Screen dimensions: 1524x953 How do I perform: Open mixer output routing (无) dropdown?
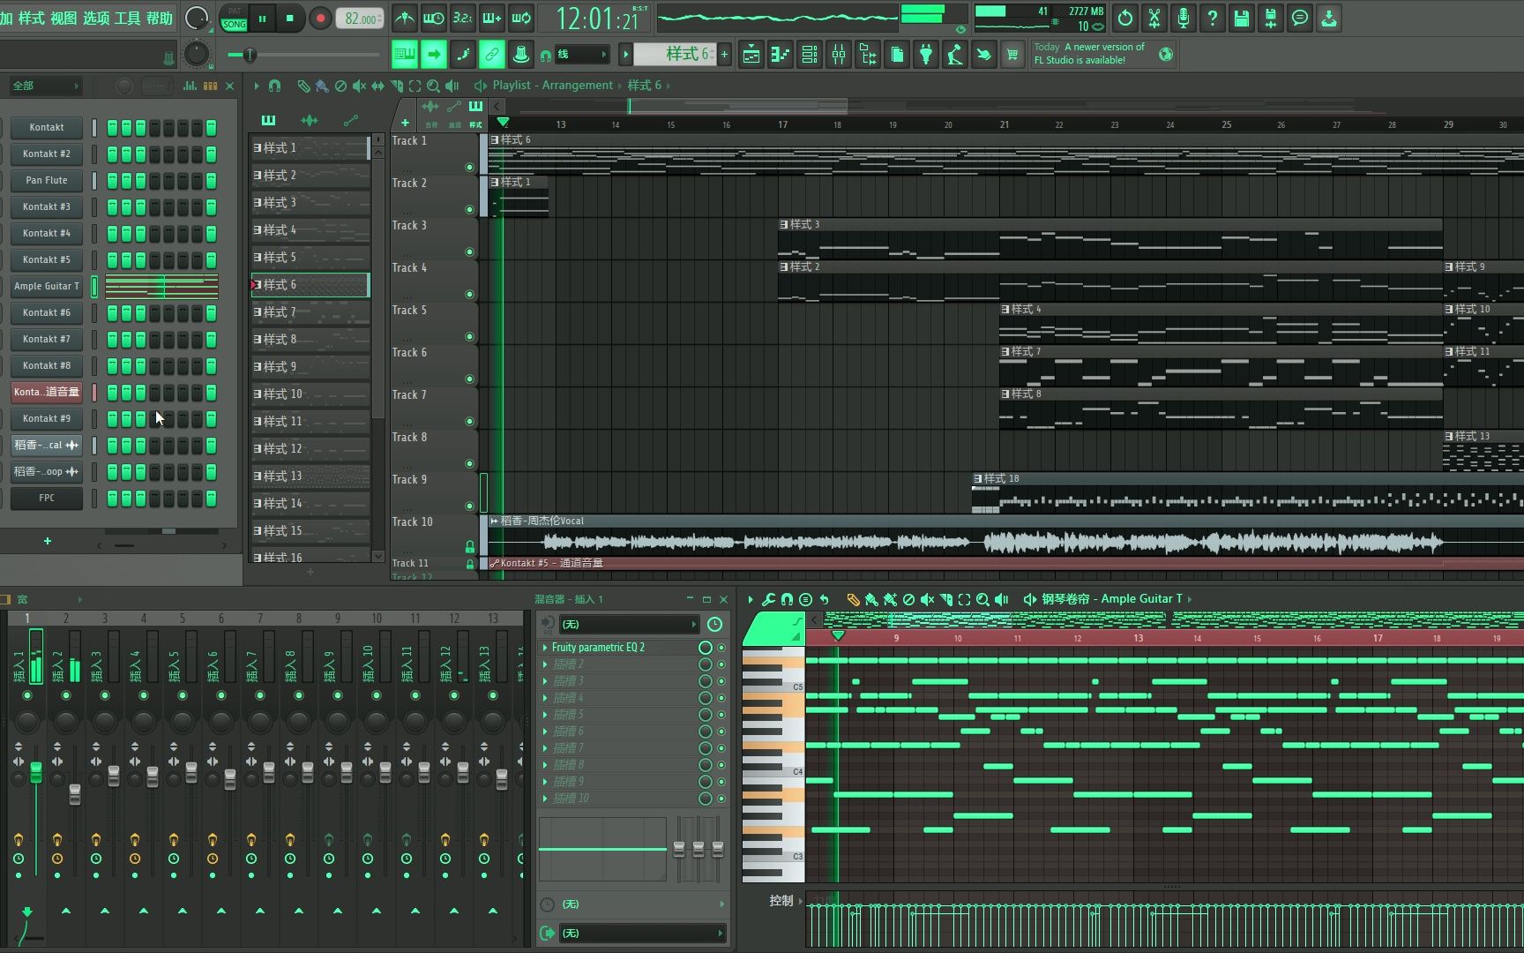[x=642, y=933]
